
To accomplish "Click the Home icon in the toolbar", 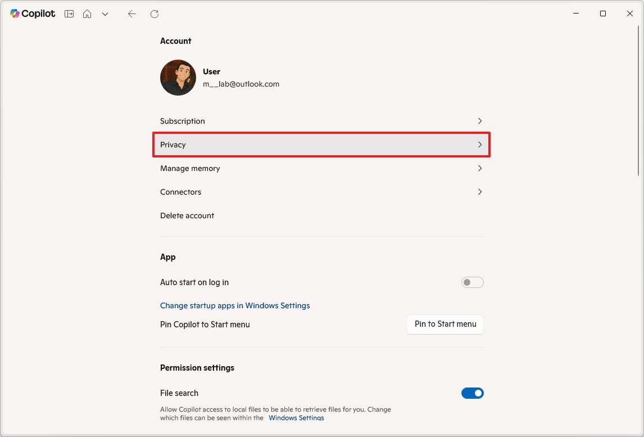I will (87, 13).
